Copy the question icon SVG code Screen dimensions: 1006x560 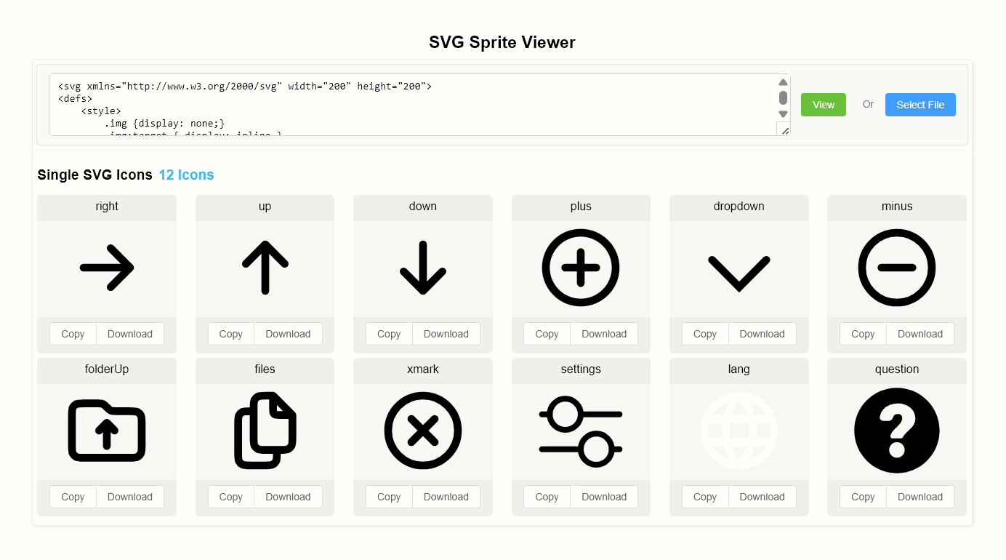(862, 496)
